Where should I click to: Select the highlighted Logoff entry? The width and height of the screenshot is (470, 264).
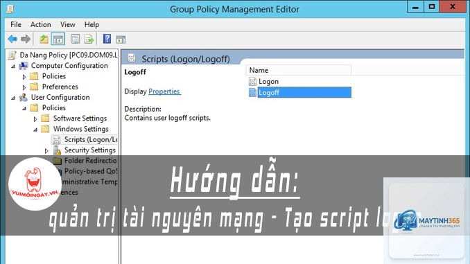point(304,93)
